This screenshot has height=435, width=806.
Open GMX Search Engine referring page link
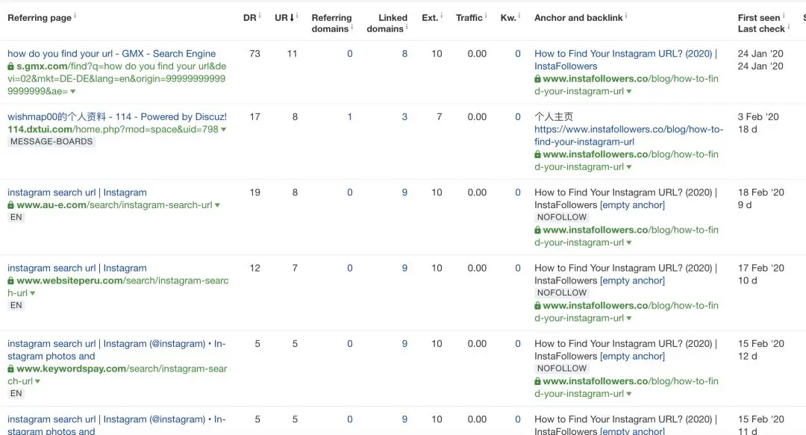[x=111, y=54]
